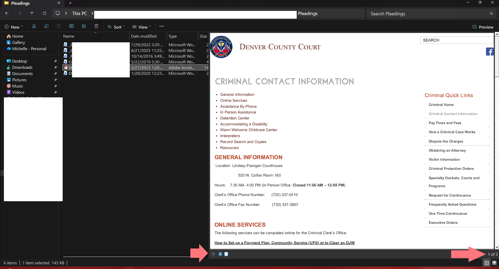Click the Facebook icon in preview
Viewport: 499px width, 269px height.
[x=490, y=52]
